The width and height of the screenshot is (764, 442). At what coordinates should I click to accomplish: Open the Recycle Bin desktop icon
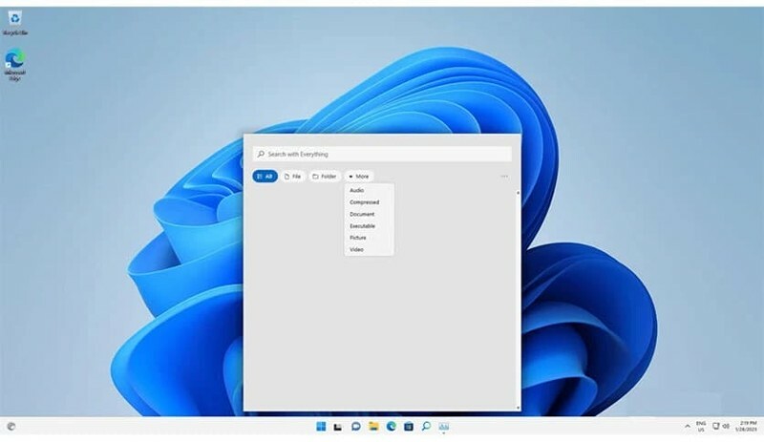[14, 20]
